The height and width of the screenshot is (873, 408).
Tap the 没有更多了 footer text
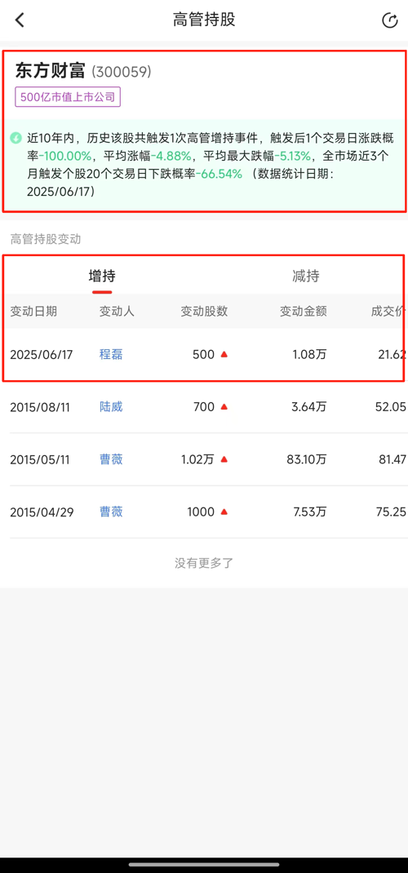(204, 563)
